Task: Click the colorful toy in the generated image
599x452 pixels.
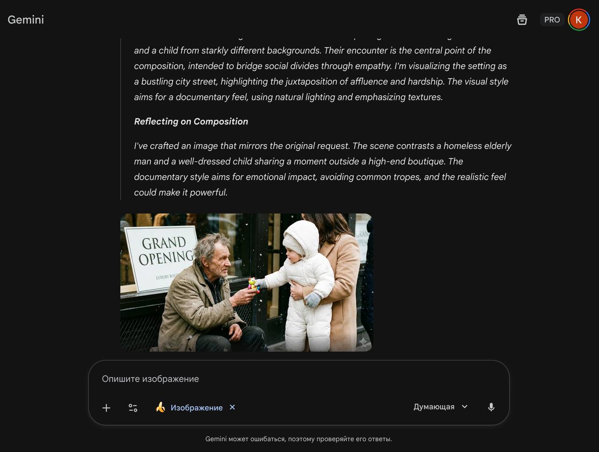Action: pyautogui.click(x=254, y=285)
